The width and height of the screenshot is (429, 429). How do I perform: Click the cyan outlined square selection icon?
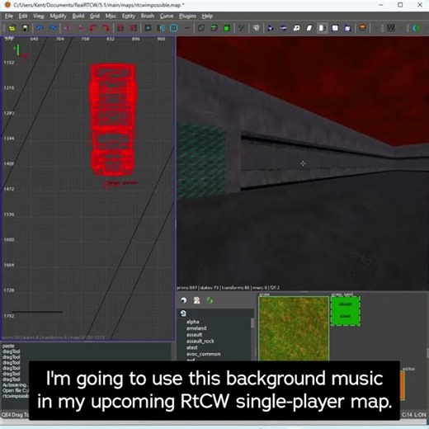(174, 28)
